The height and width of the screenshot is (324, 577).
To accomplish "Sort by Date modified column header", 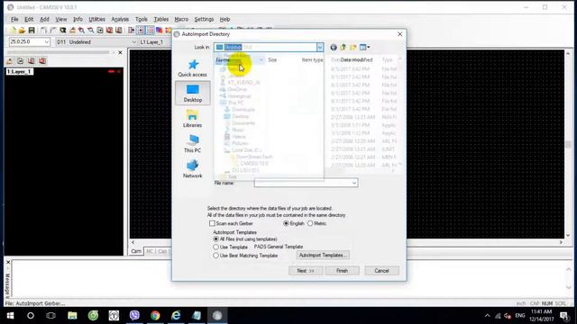I will click(356, 60).
